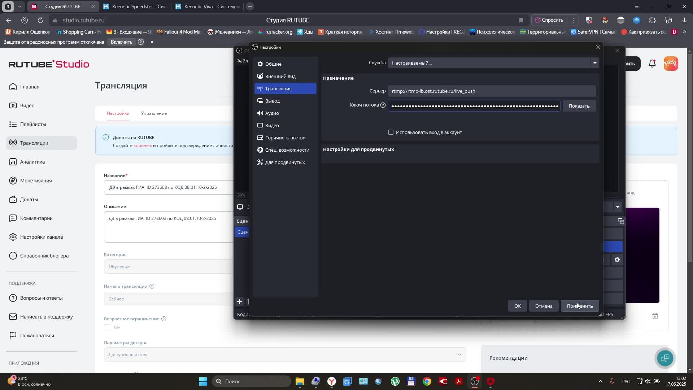Click the Ключ потока key field
The width and height of the screenshot is (693, 390).
click(x=474, y=106)
